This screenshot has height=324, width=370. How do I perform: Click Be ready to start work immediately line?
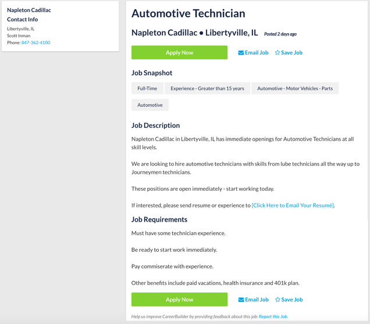click(x=174, y=250)
